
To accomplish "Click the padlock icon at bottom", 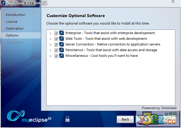I will 68,119.
